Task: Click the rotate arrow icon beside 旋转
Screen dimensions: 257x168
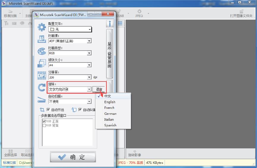Action: point(42,87)
